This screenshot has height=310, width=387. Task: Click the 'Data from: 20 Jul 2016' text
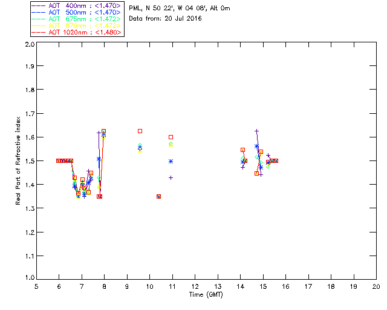coord(165,18)
